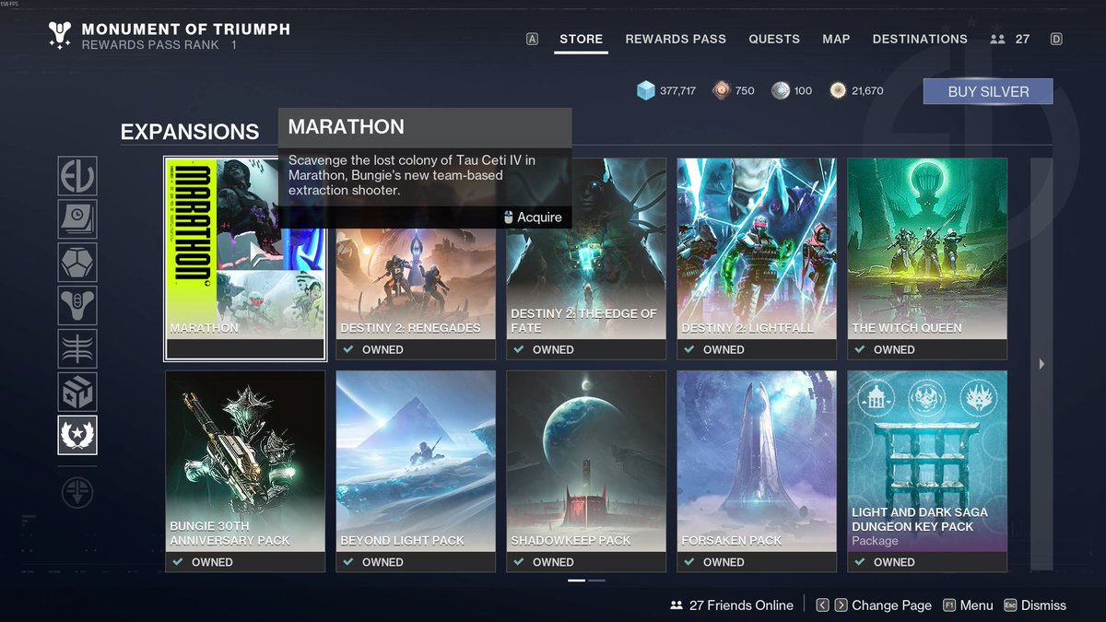The height and width of the screenshot is (622, 1106).
Task: Open the Map tab
Action: (836, 40)
